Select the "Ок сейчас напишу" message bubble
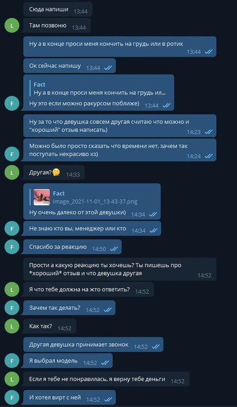 (70, 66)
